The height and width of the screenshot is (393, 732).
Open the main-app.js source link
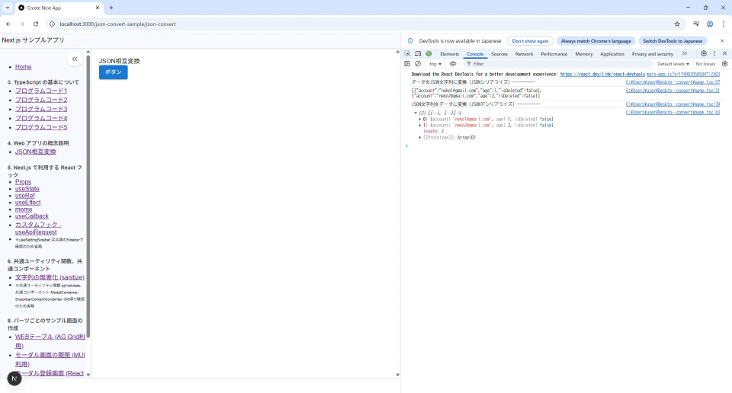(x=683, y=74)
